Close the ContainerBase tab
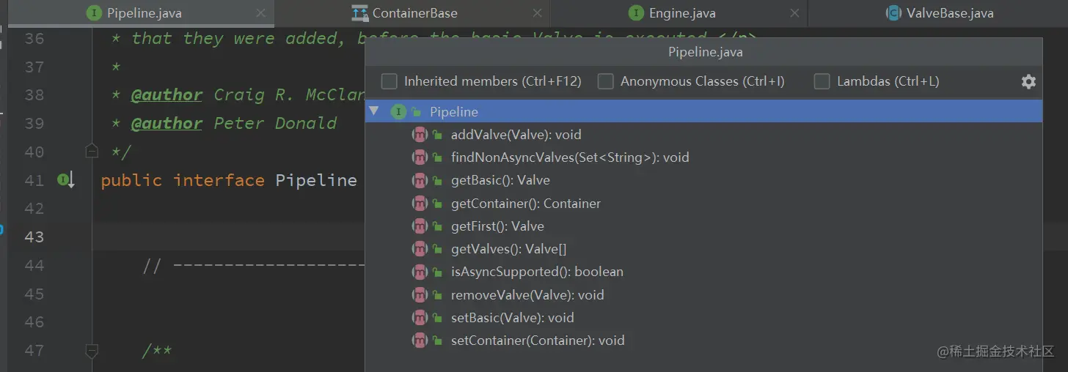 tap(538, 13)
